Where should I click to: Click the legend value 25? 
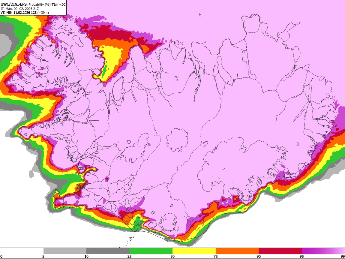click(x=130, y=256)
